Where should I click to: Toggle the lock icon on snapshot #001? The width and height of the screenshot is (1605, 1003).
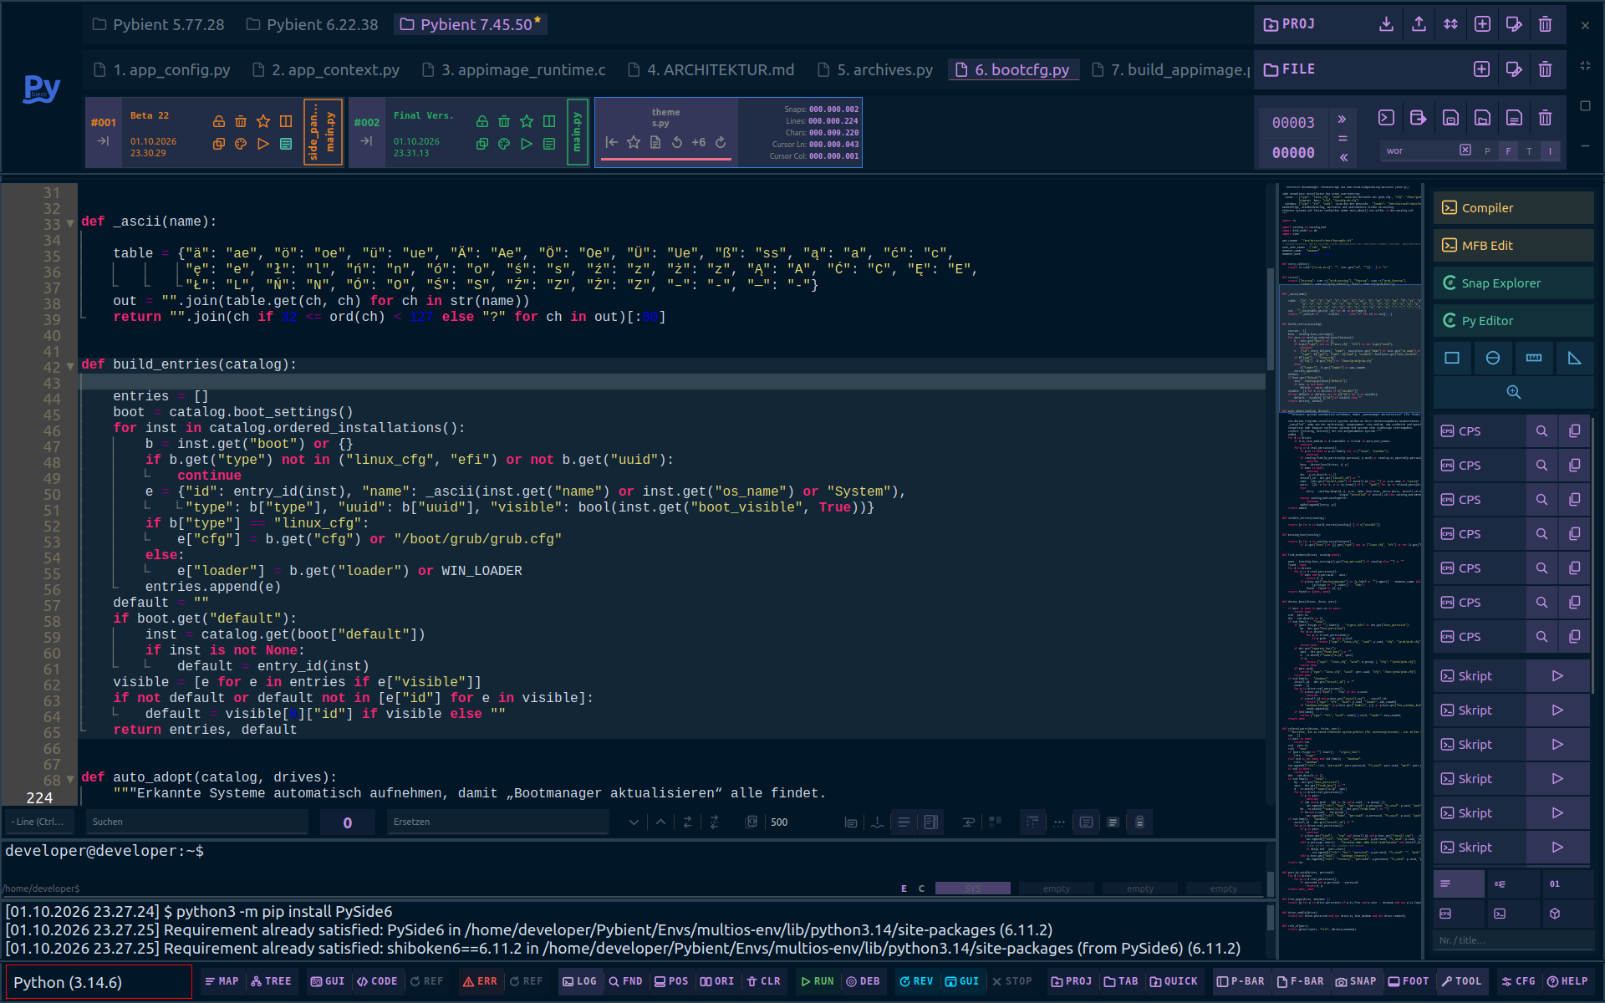pyautogui.click(x=218, y=121)
